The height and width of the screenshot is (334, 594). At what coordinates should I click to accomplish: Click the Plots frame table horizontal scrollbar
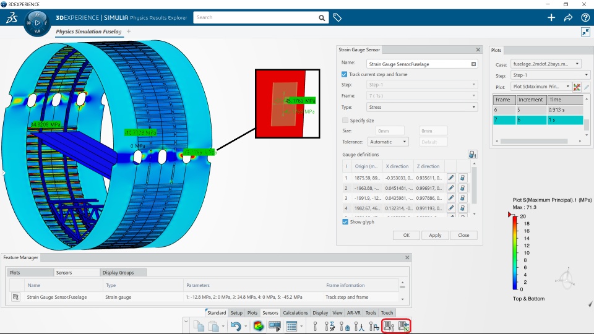pyautogui.click(x=534, y=141)
